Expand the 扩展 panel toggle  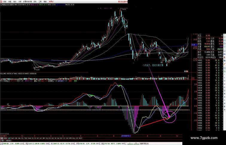coord(2,141)
